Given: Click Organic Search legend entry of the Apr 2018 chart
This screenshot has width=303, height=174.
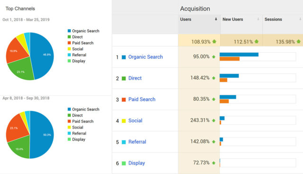Looking at the screenshot, I should [83, 109].
